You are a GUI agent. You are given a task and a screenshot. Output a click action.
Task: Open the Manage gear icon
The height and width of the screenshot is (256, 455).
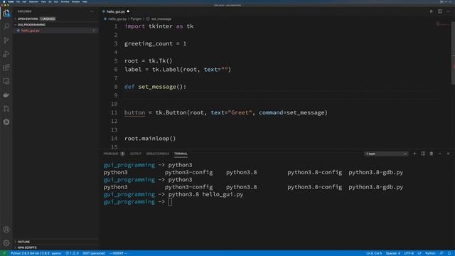click(x=6, y=242)
